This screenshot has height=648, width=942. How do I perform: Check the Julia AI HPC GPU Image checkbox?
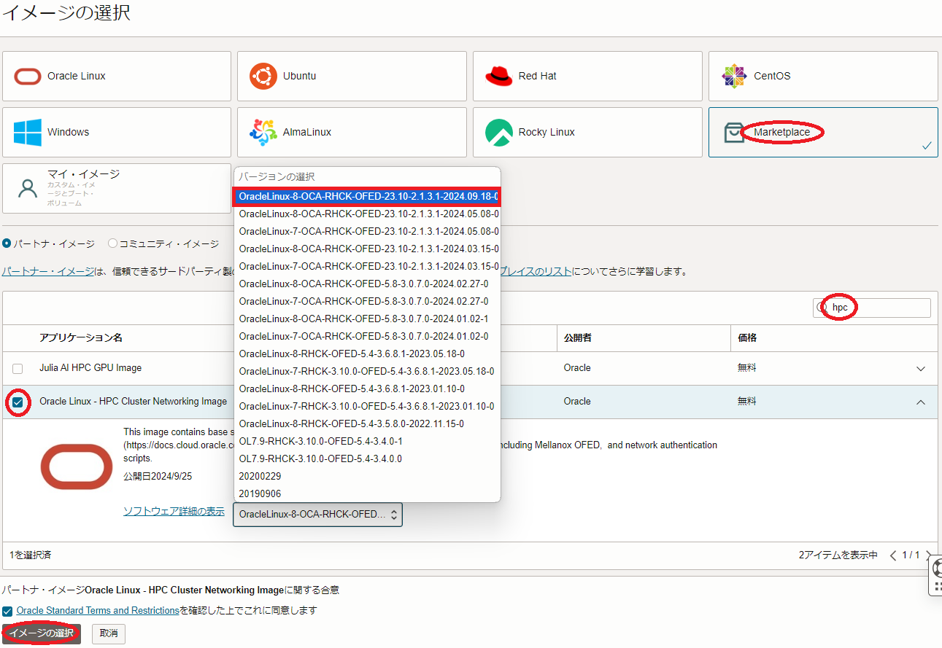(18, 369)
